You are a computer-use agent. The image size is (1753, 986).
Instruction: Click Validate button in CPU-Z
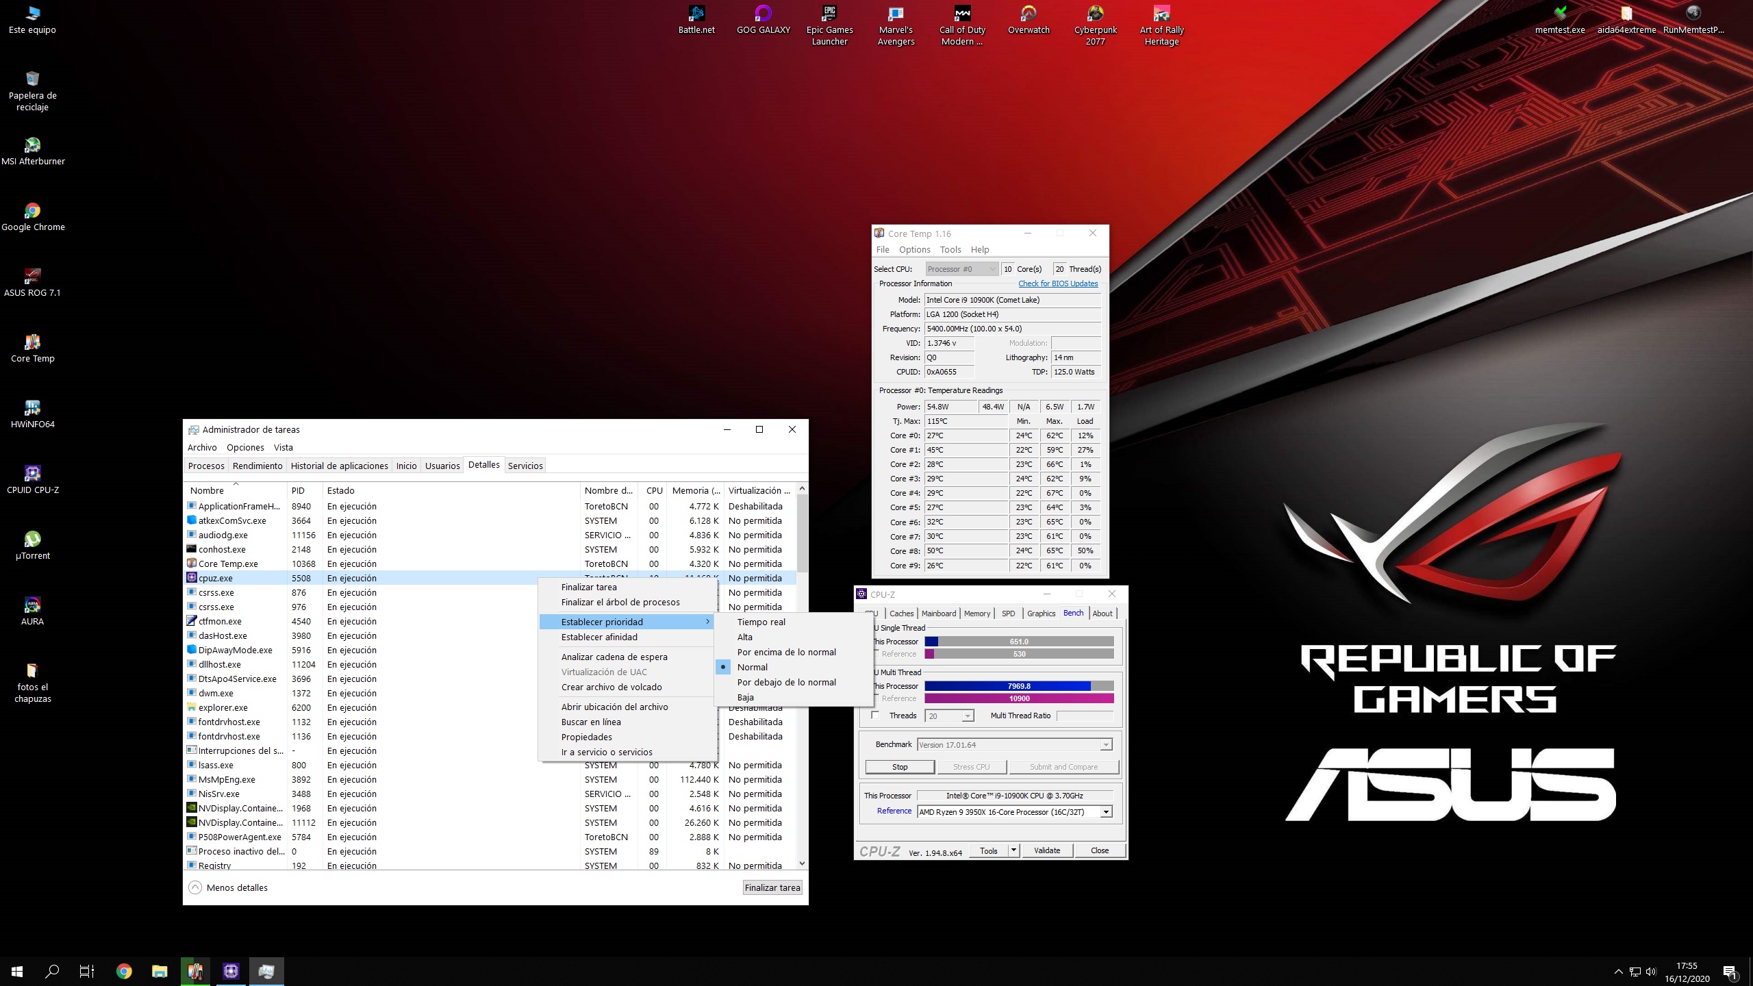pos(1046,850)
